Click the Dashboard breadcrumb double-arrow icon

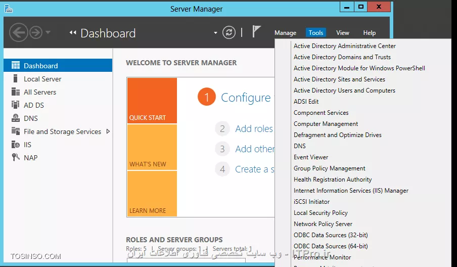coord(73,33)
